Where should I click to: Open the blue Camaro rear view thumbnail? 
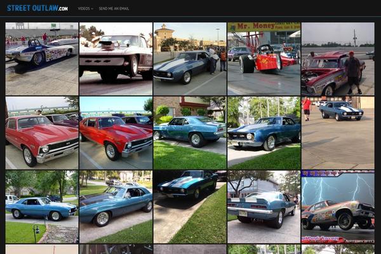(x=264, y=207)
